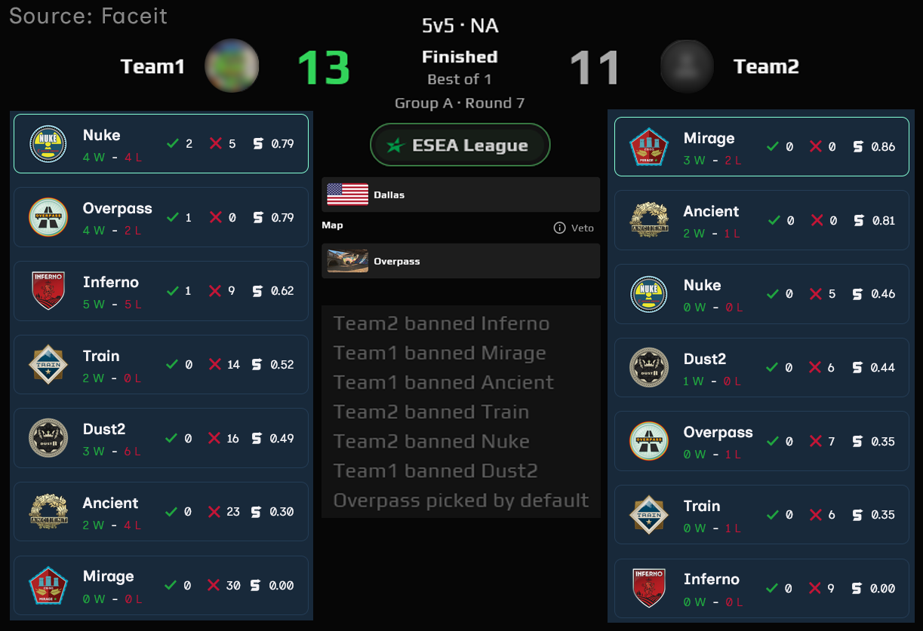Click the Overpass map thumbnail
This screenshot has width=923, height=631.
pyautogui.click(x=347, y=261)
